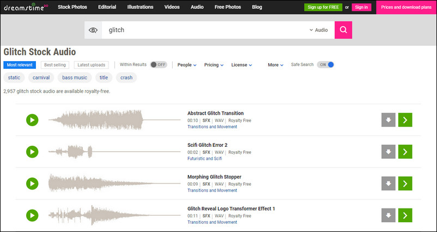437x232 pixels.
Task: Open Morphing Glitch Stopper title link
Action: click(214, 177)
